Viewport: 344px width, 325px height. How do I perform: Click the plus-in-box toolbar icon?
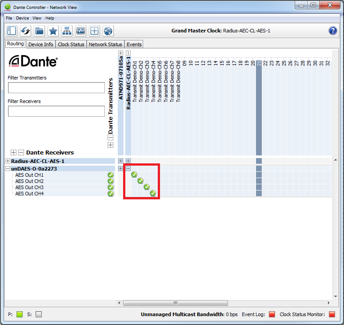pos(94,31)
